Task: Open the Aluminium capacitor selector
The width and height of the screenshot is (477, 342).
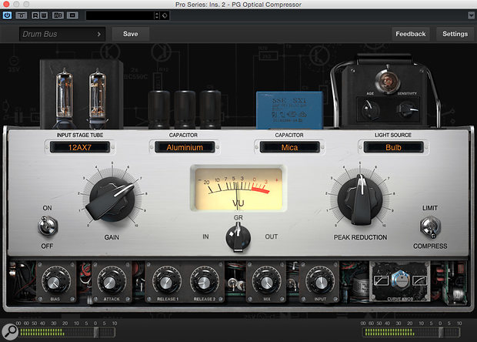Action: [185, 147]
